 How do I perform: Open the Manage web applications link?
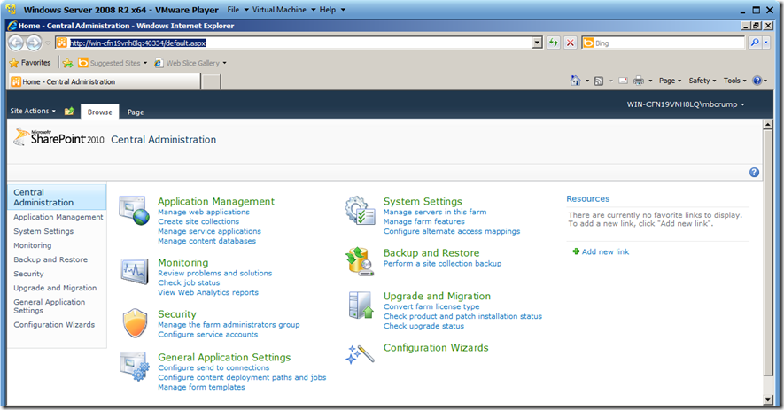pyautogui.click(x=204, y=212)
